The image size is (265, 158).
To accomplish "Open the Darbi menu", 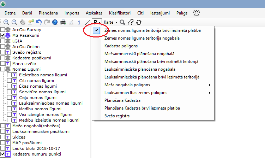I will (27, 13).
